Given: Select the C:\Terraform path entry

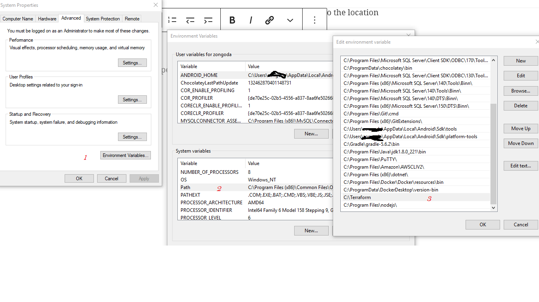Looking at the screenshot, I should pyautogui.click(x=357, y=197).
